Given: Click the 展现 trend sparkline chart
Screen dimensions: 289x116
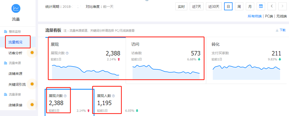Looking at the screenshot, I should click(86, 72).
